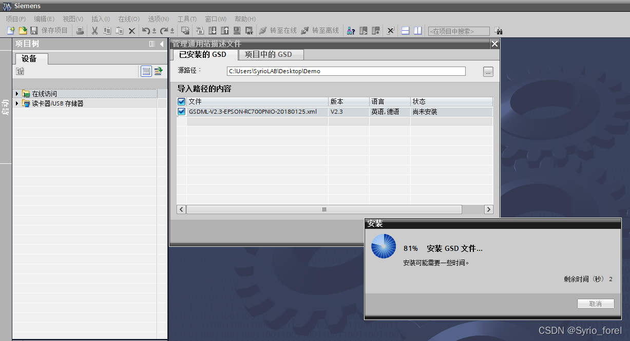Click the floppy disk Save project icon
630x341 pixels.
(34, 31)
